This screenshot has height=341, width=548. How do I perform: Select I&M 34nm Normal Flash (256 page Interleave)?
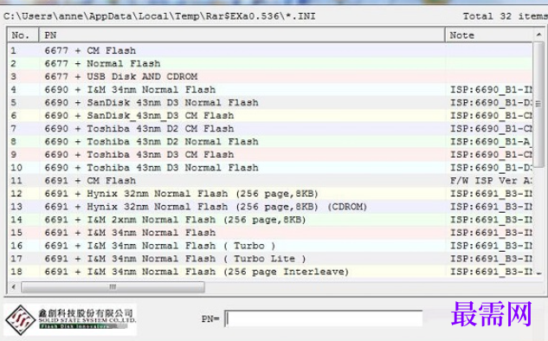[270, 272]
